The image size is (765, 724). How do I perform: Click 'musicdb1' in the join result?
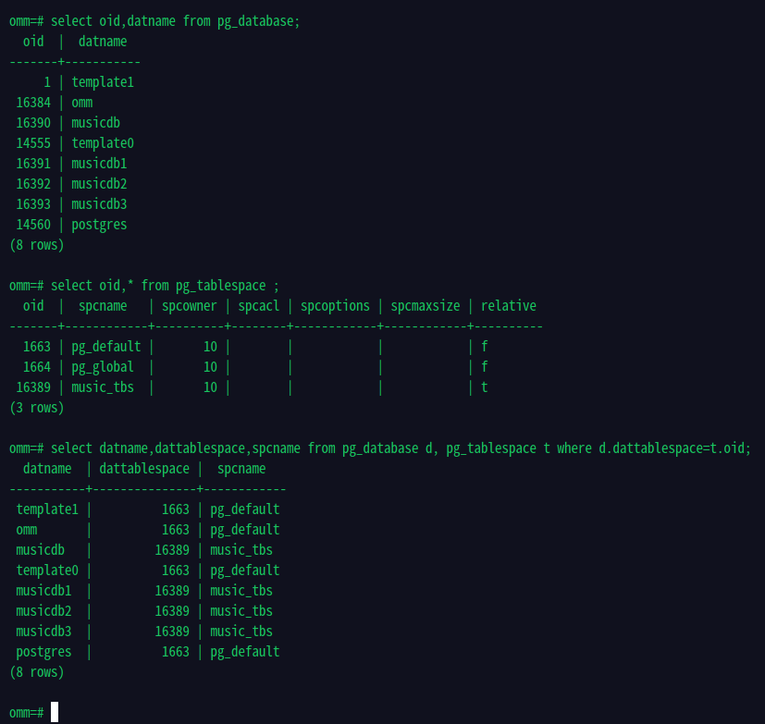point(43,591)
